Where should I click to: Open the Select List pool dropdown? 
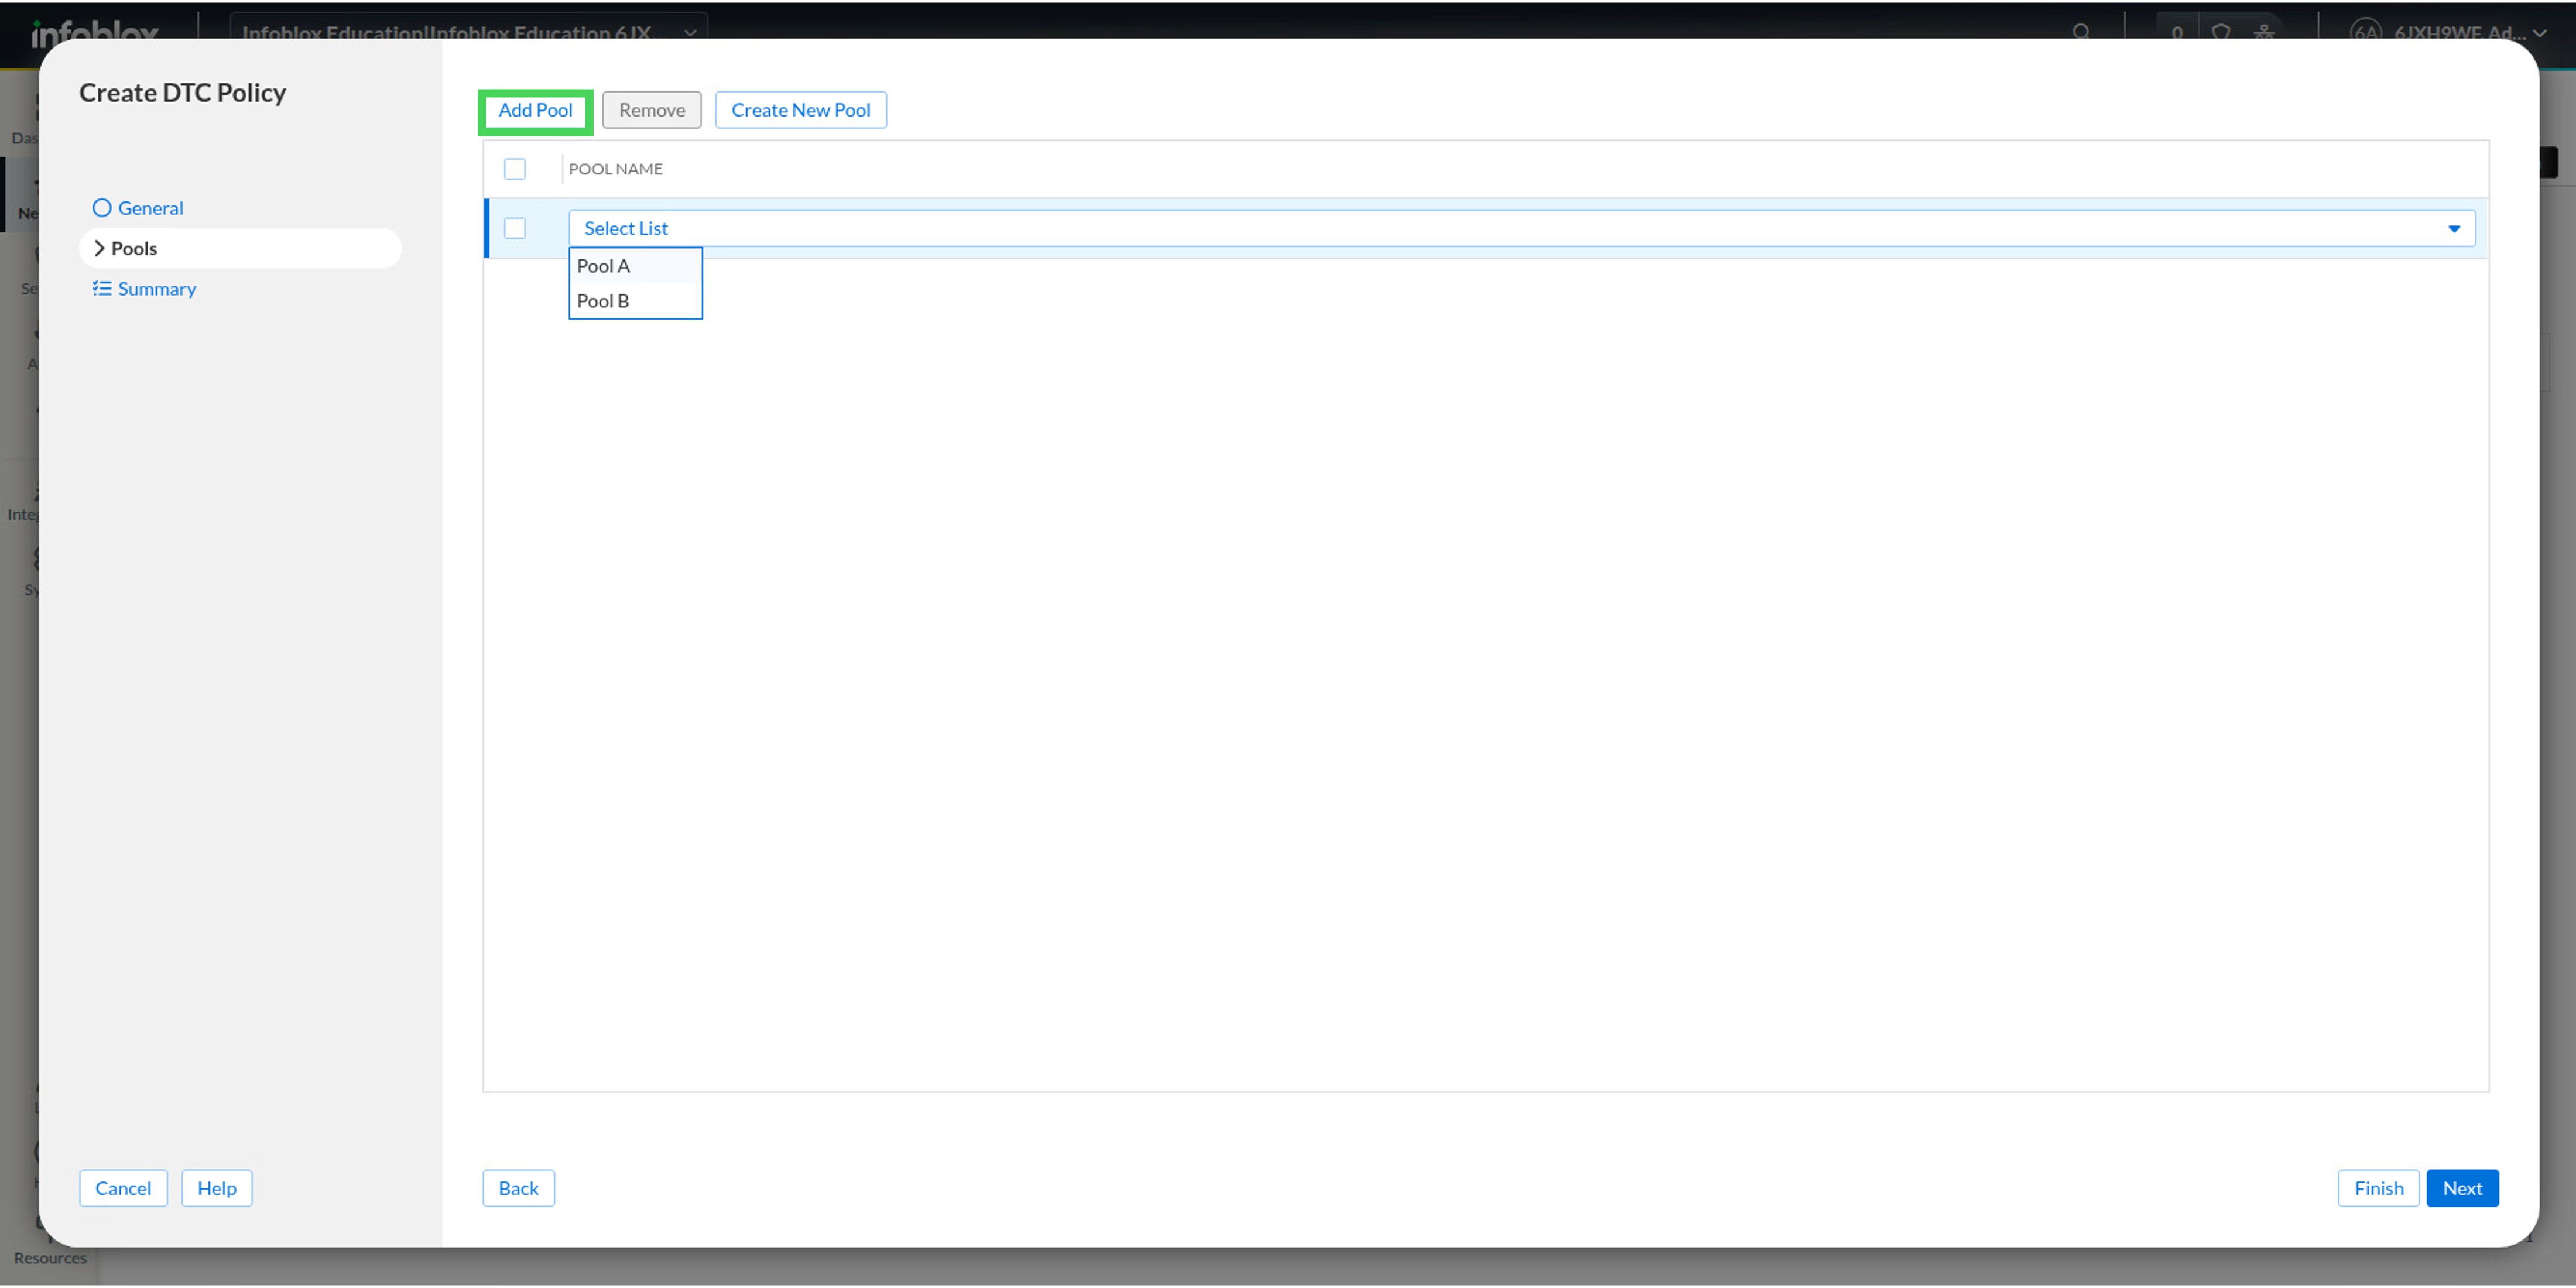[1521, 228]
